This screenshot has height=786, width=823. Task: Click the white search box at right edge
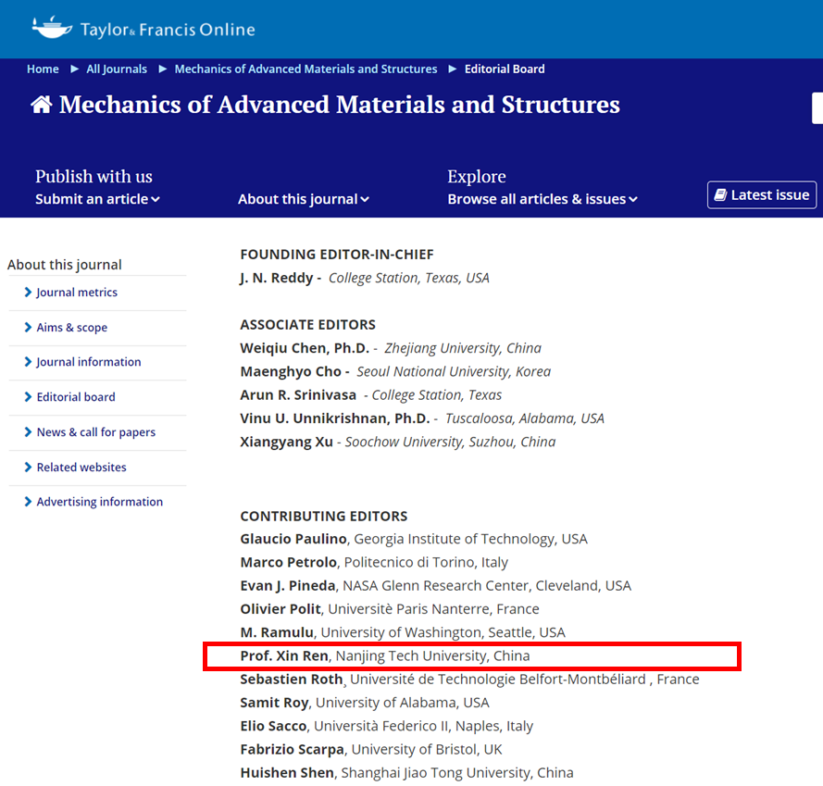pos(817,107)
